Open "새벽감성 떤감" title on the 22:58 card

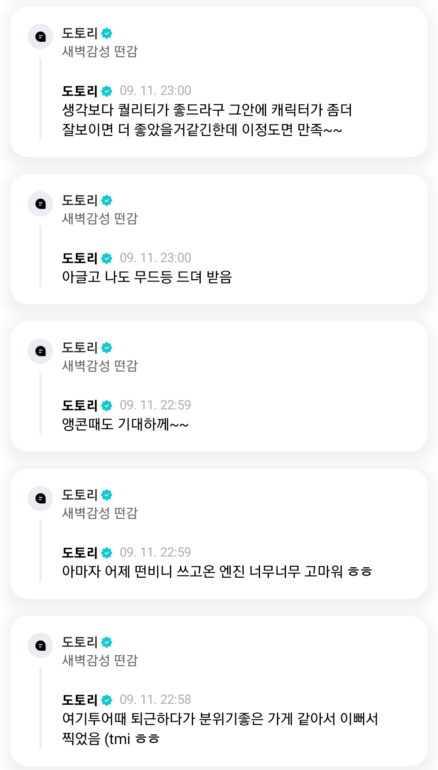(100, 660)
